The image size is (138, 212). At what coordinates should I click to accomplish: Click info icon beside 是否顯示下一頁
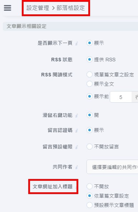(77, 43)
